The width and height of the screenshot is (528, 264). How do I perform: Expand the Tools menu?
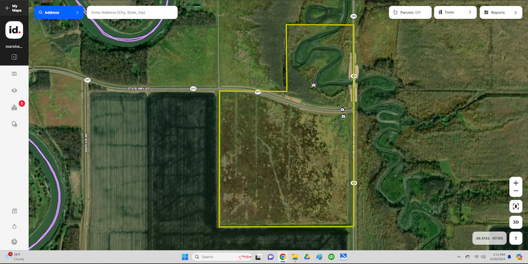tap(455, 12)
